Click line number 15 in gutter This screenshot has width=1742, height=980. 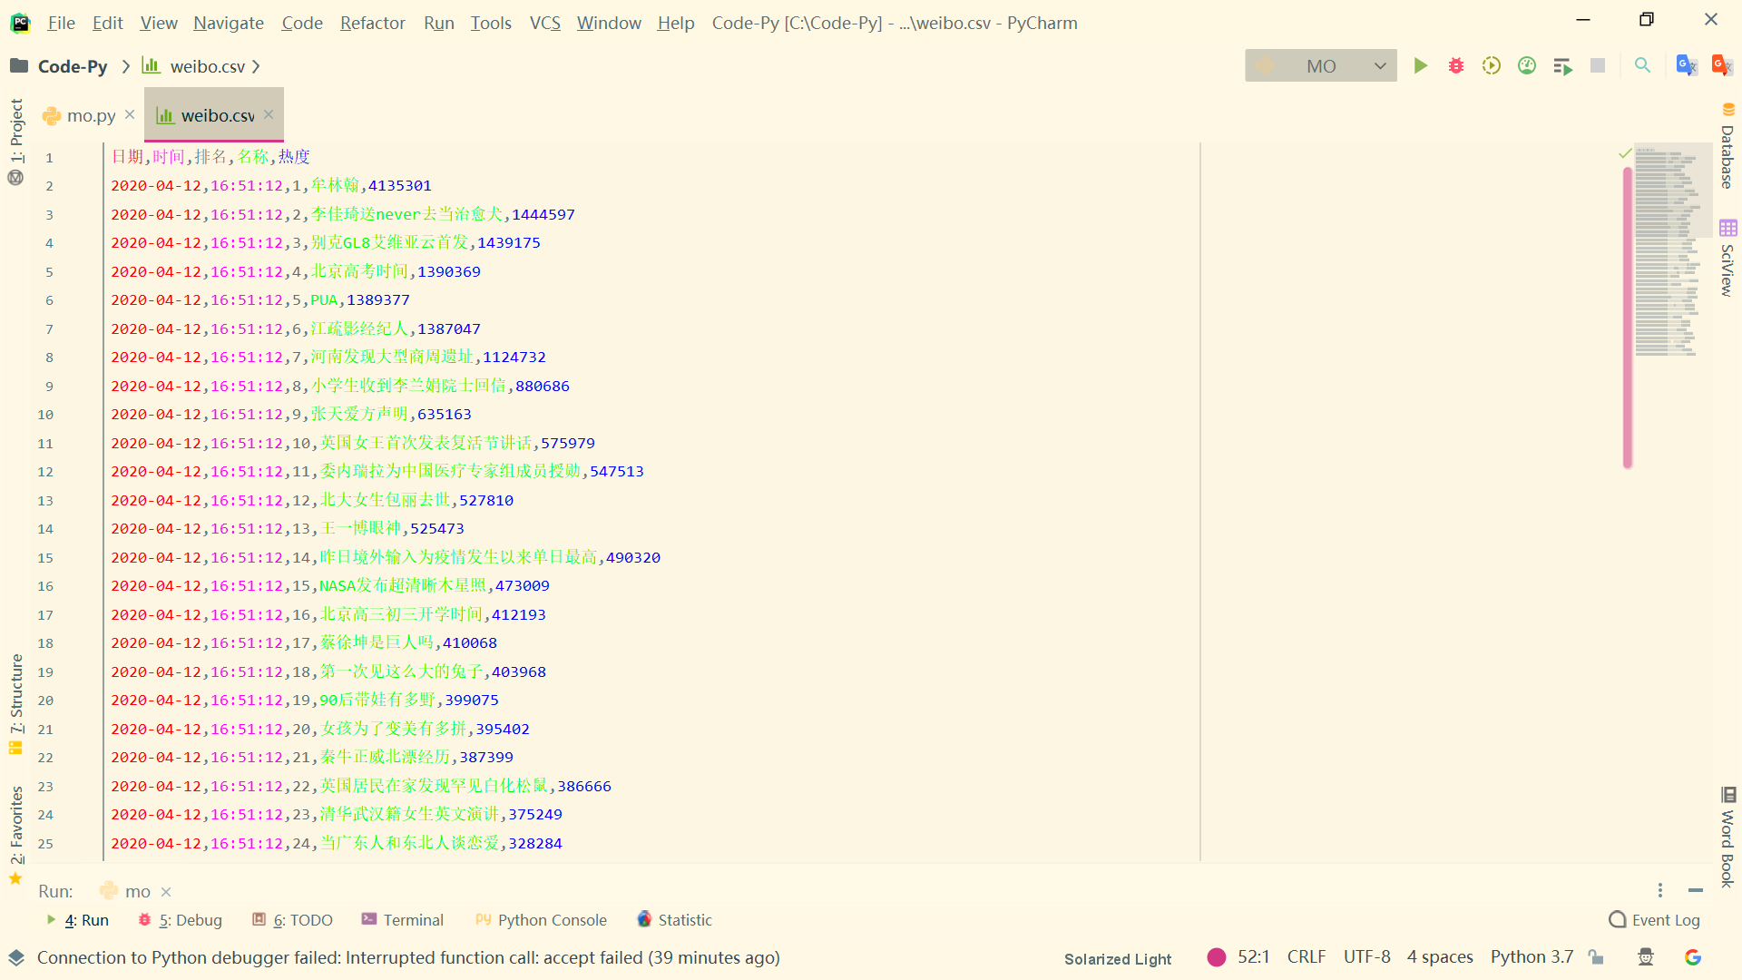45,557
